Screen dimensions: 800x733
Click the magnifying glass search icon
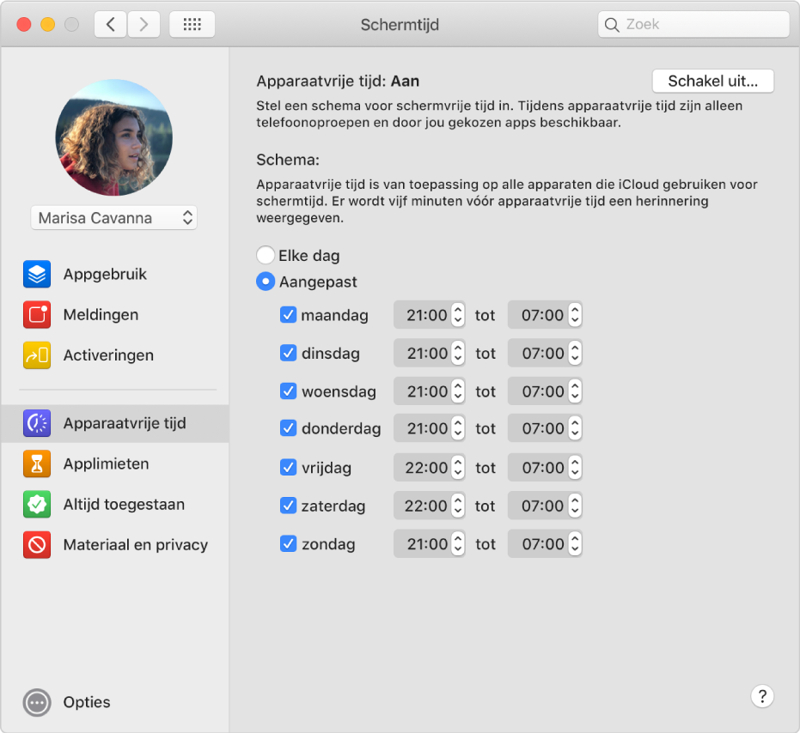pyautogui.click(x=612, y=25)
